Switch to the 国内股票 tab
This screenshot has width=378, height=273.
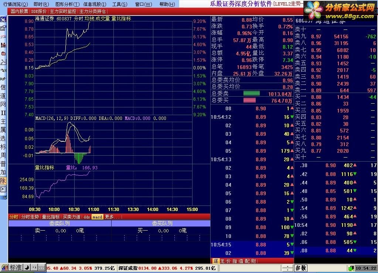(19, 11)
